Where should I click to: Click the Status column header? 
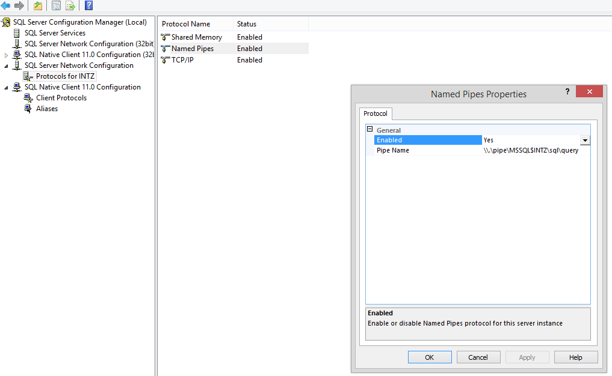[270, 24]
